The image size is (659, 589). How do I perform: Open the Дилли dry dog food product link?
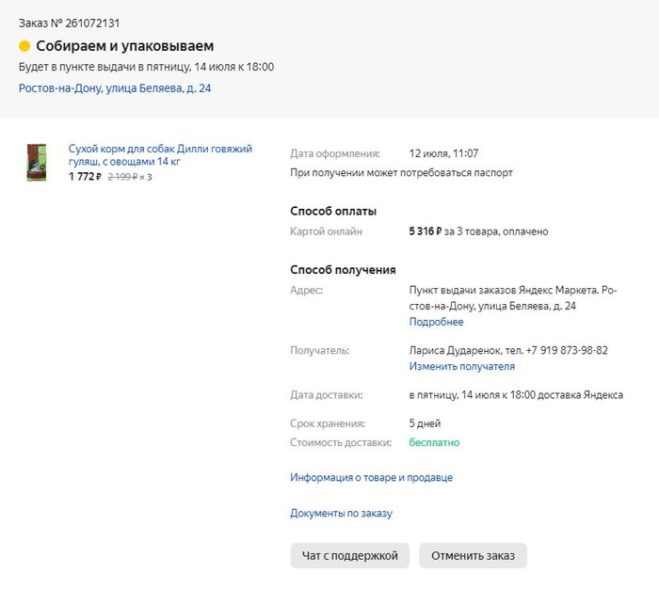(160, 155)
